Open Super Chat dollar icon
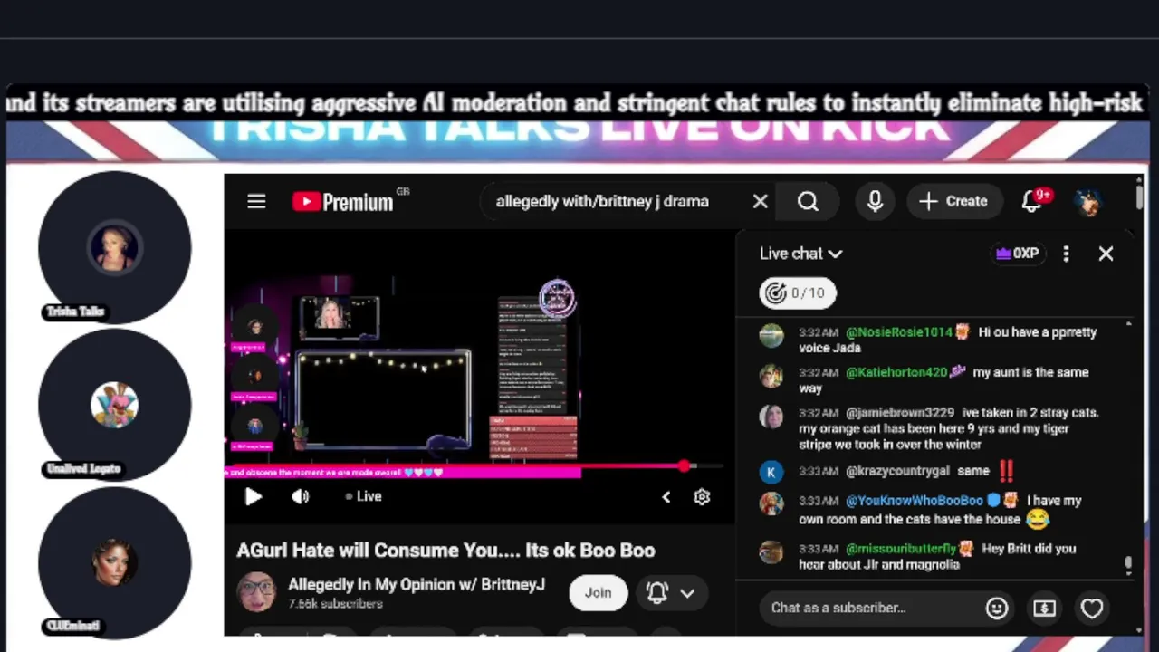The image size is (1159, 652). [1044, 608]
